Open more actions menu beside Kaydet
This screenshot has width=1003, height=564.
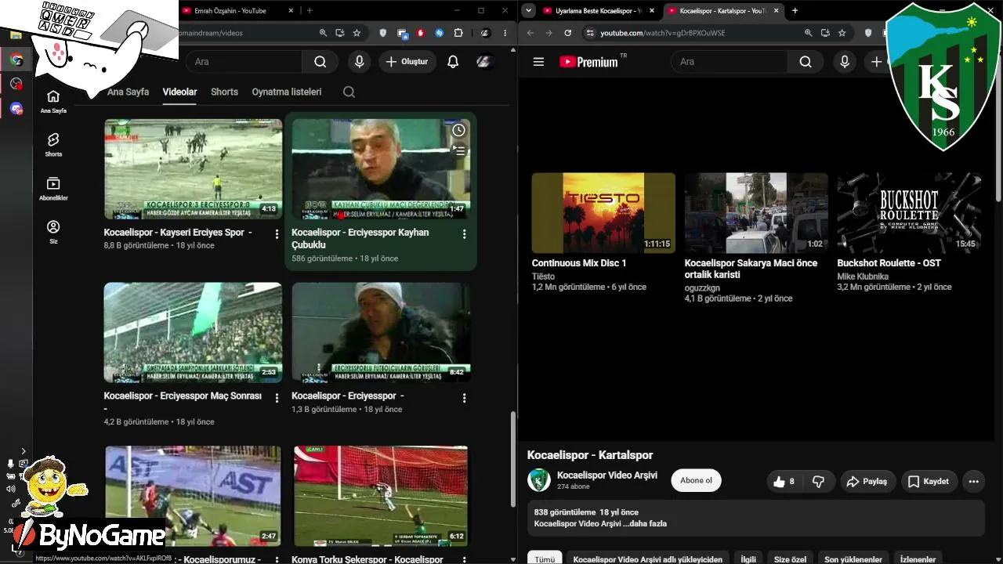(974, 482)
